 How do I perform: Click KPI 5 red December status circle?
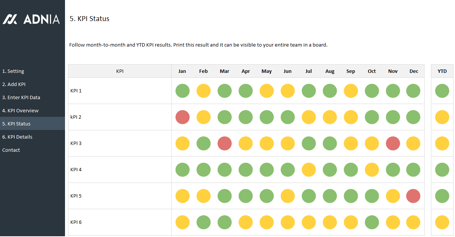click(x=413, y=196)
